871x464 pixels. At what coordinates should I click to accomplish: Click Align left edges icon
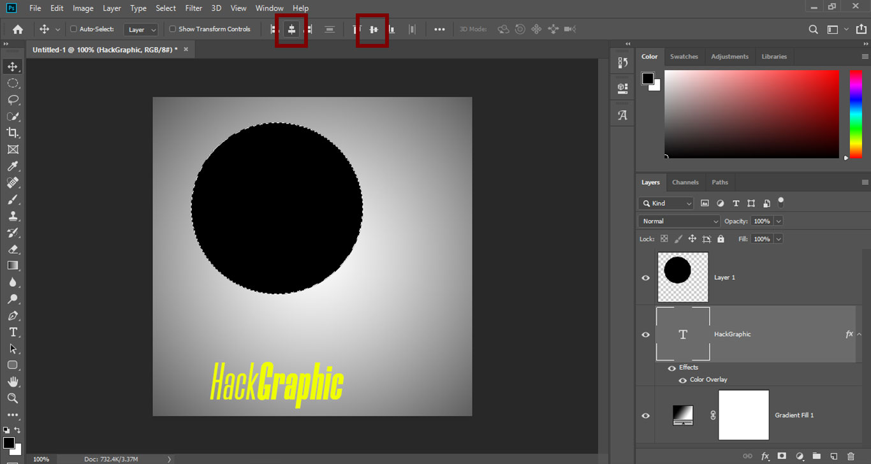(x=275, y=29)
